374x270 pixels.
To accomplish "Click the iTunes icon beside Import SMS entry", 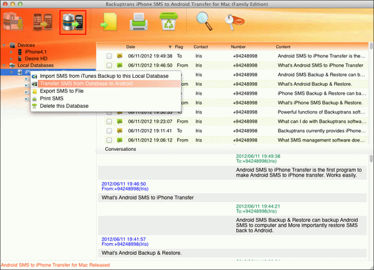I will pyautogui.click(x=34, y=76).
